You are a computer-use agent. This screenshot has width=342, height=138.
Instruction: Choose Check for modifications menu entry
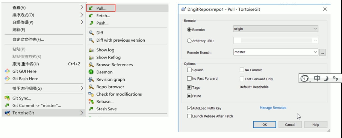[x=119, y=94]
